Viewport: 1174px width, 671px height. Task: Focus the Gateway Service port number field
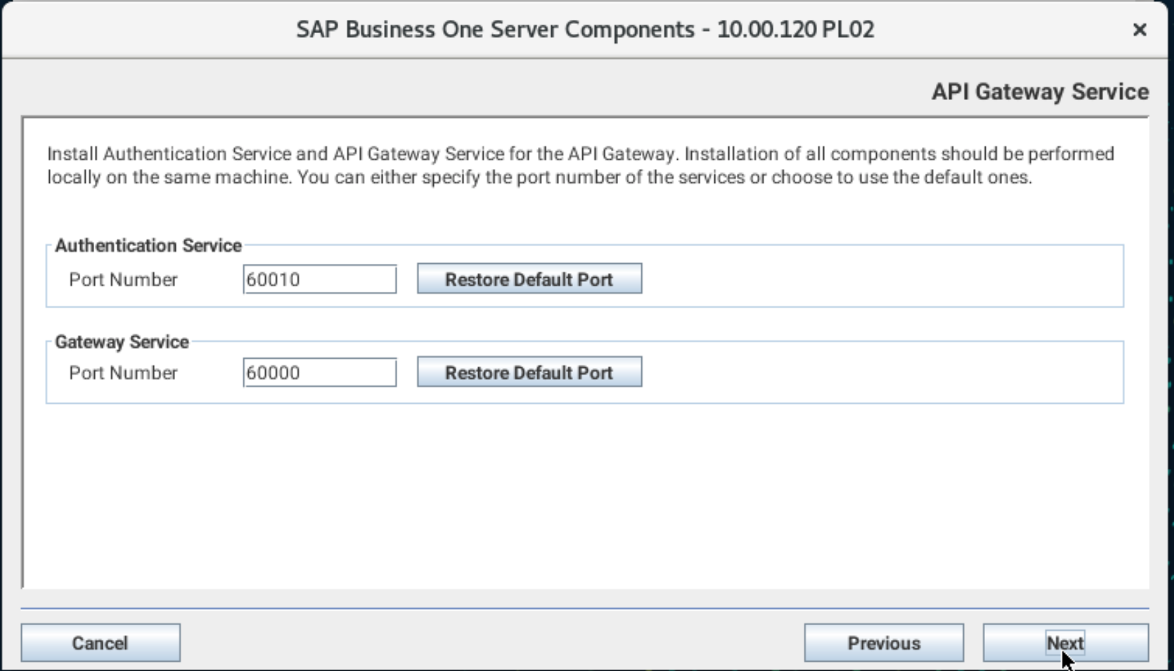click(x=320, y=373)
